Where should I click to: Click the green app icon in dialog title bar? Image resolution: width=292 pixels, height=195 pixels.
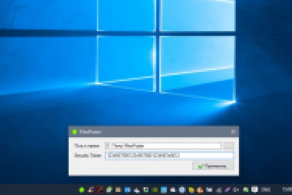pos(74,132)
